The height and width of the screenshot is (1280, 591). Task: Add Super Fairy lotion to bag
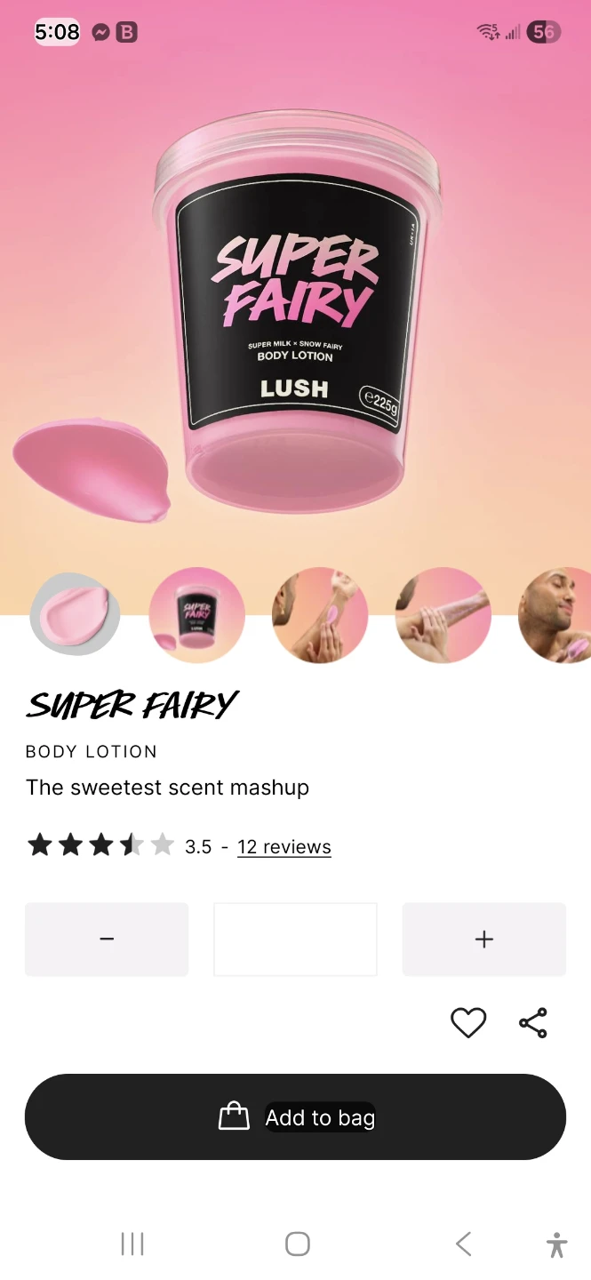coord(295,1116)
